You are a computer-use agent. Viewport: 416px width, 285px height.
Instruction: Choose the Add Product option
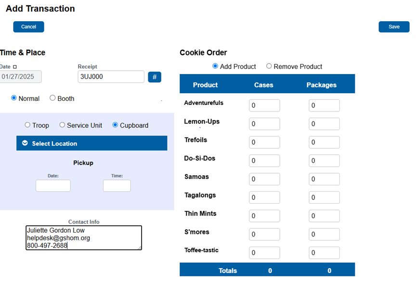(215, 66)
